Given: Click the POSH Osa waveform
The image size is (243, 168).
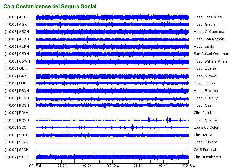Looking at the screenshot, I should 112,105.
